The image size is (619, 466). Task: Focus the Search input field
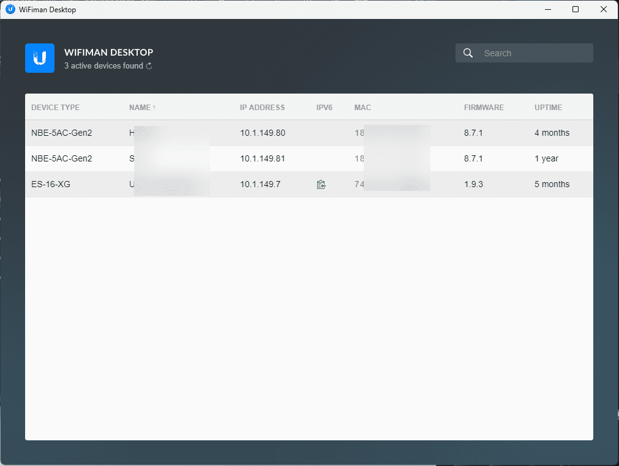524,53
